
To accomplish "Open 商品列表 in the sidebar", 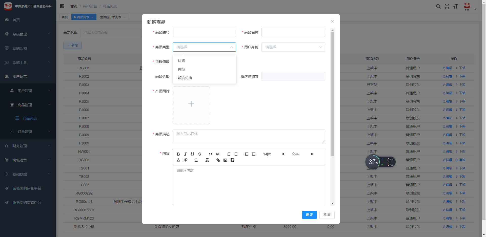I will [x=28, y=118].
